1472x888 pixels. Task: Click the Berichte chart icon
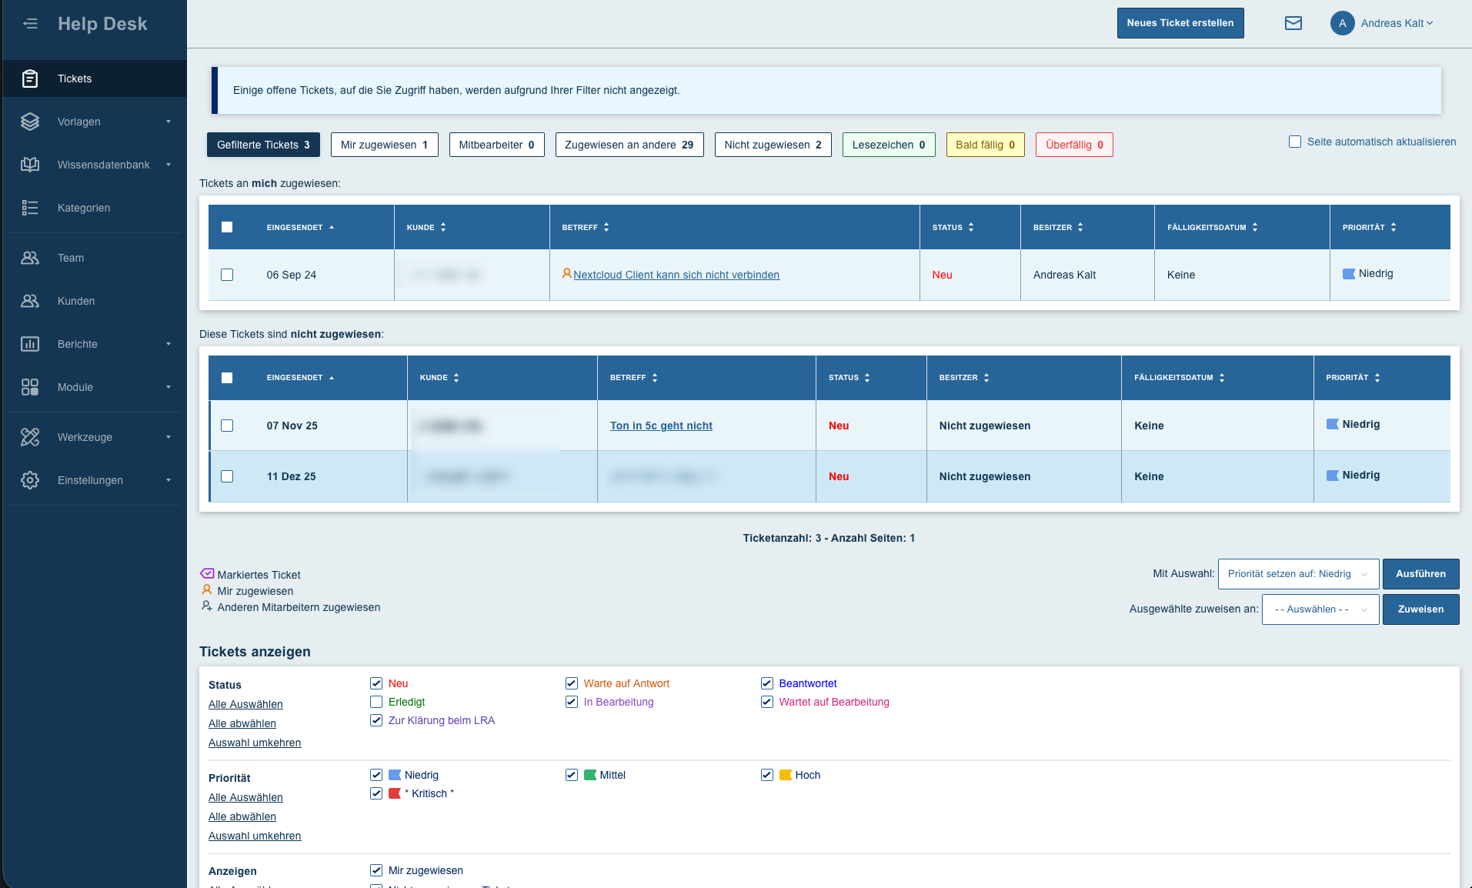coord(30,344)
